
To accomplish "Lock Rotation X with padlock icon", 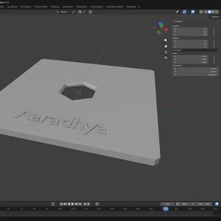I will (214, 41).
